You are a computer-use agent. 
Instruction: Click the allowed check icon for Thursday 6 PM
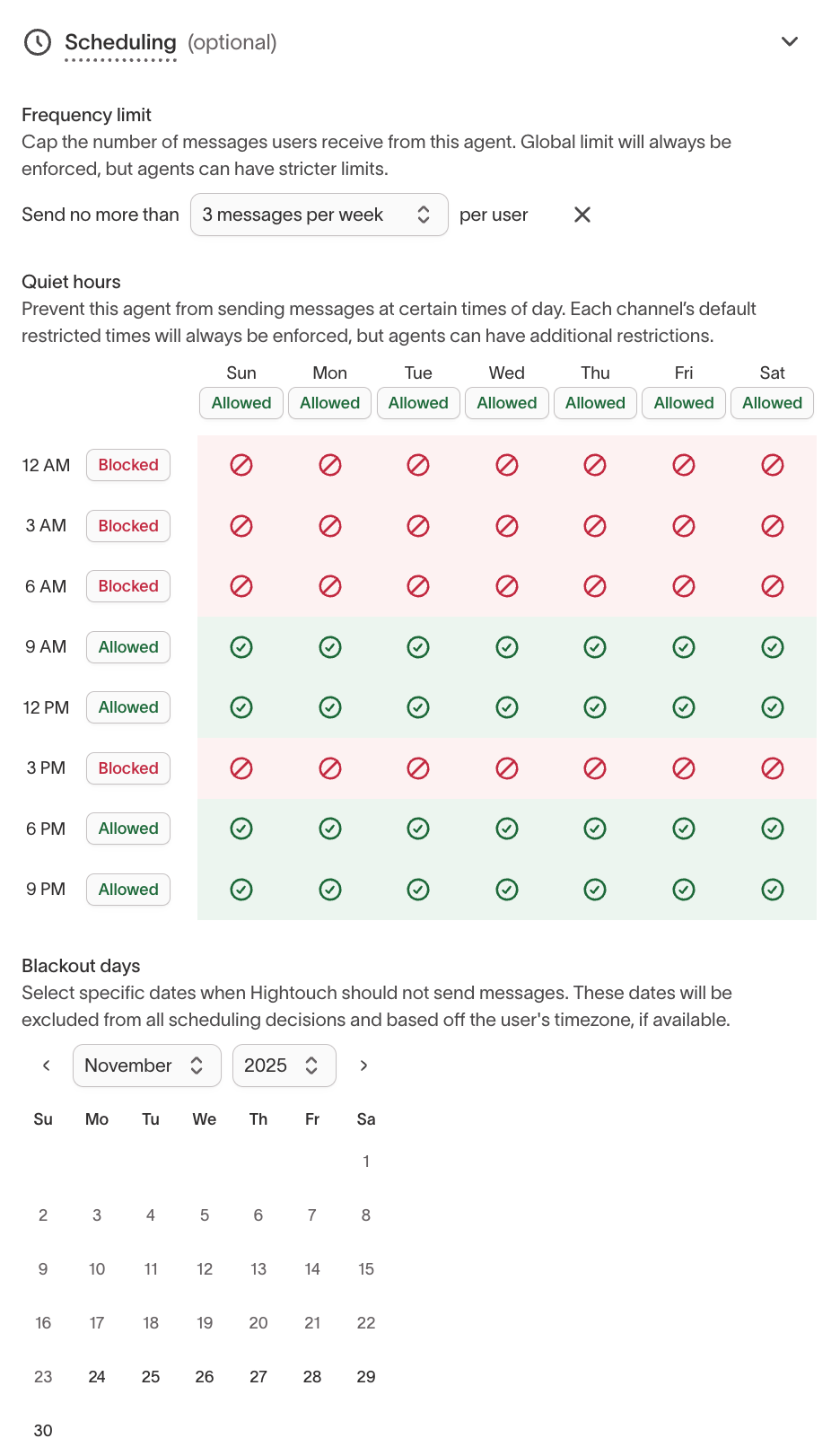(x=594, y=829)
